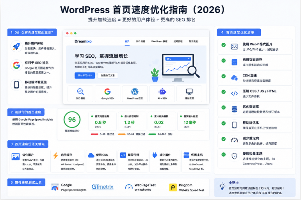The height and width of the screenshot is (200, 301).
Task: Click the 减少插件 plug icon
Action: (x=155, y=155)
